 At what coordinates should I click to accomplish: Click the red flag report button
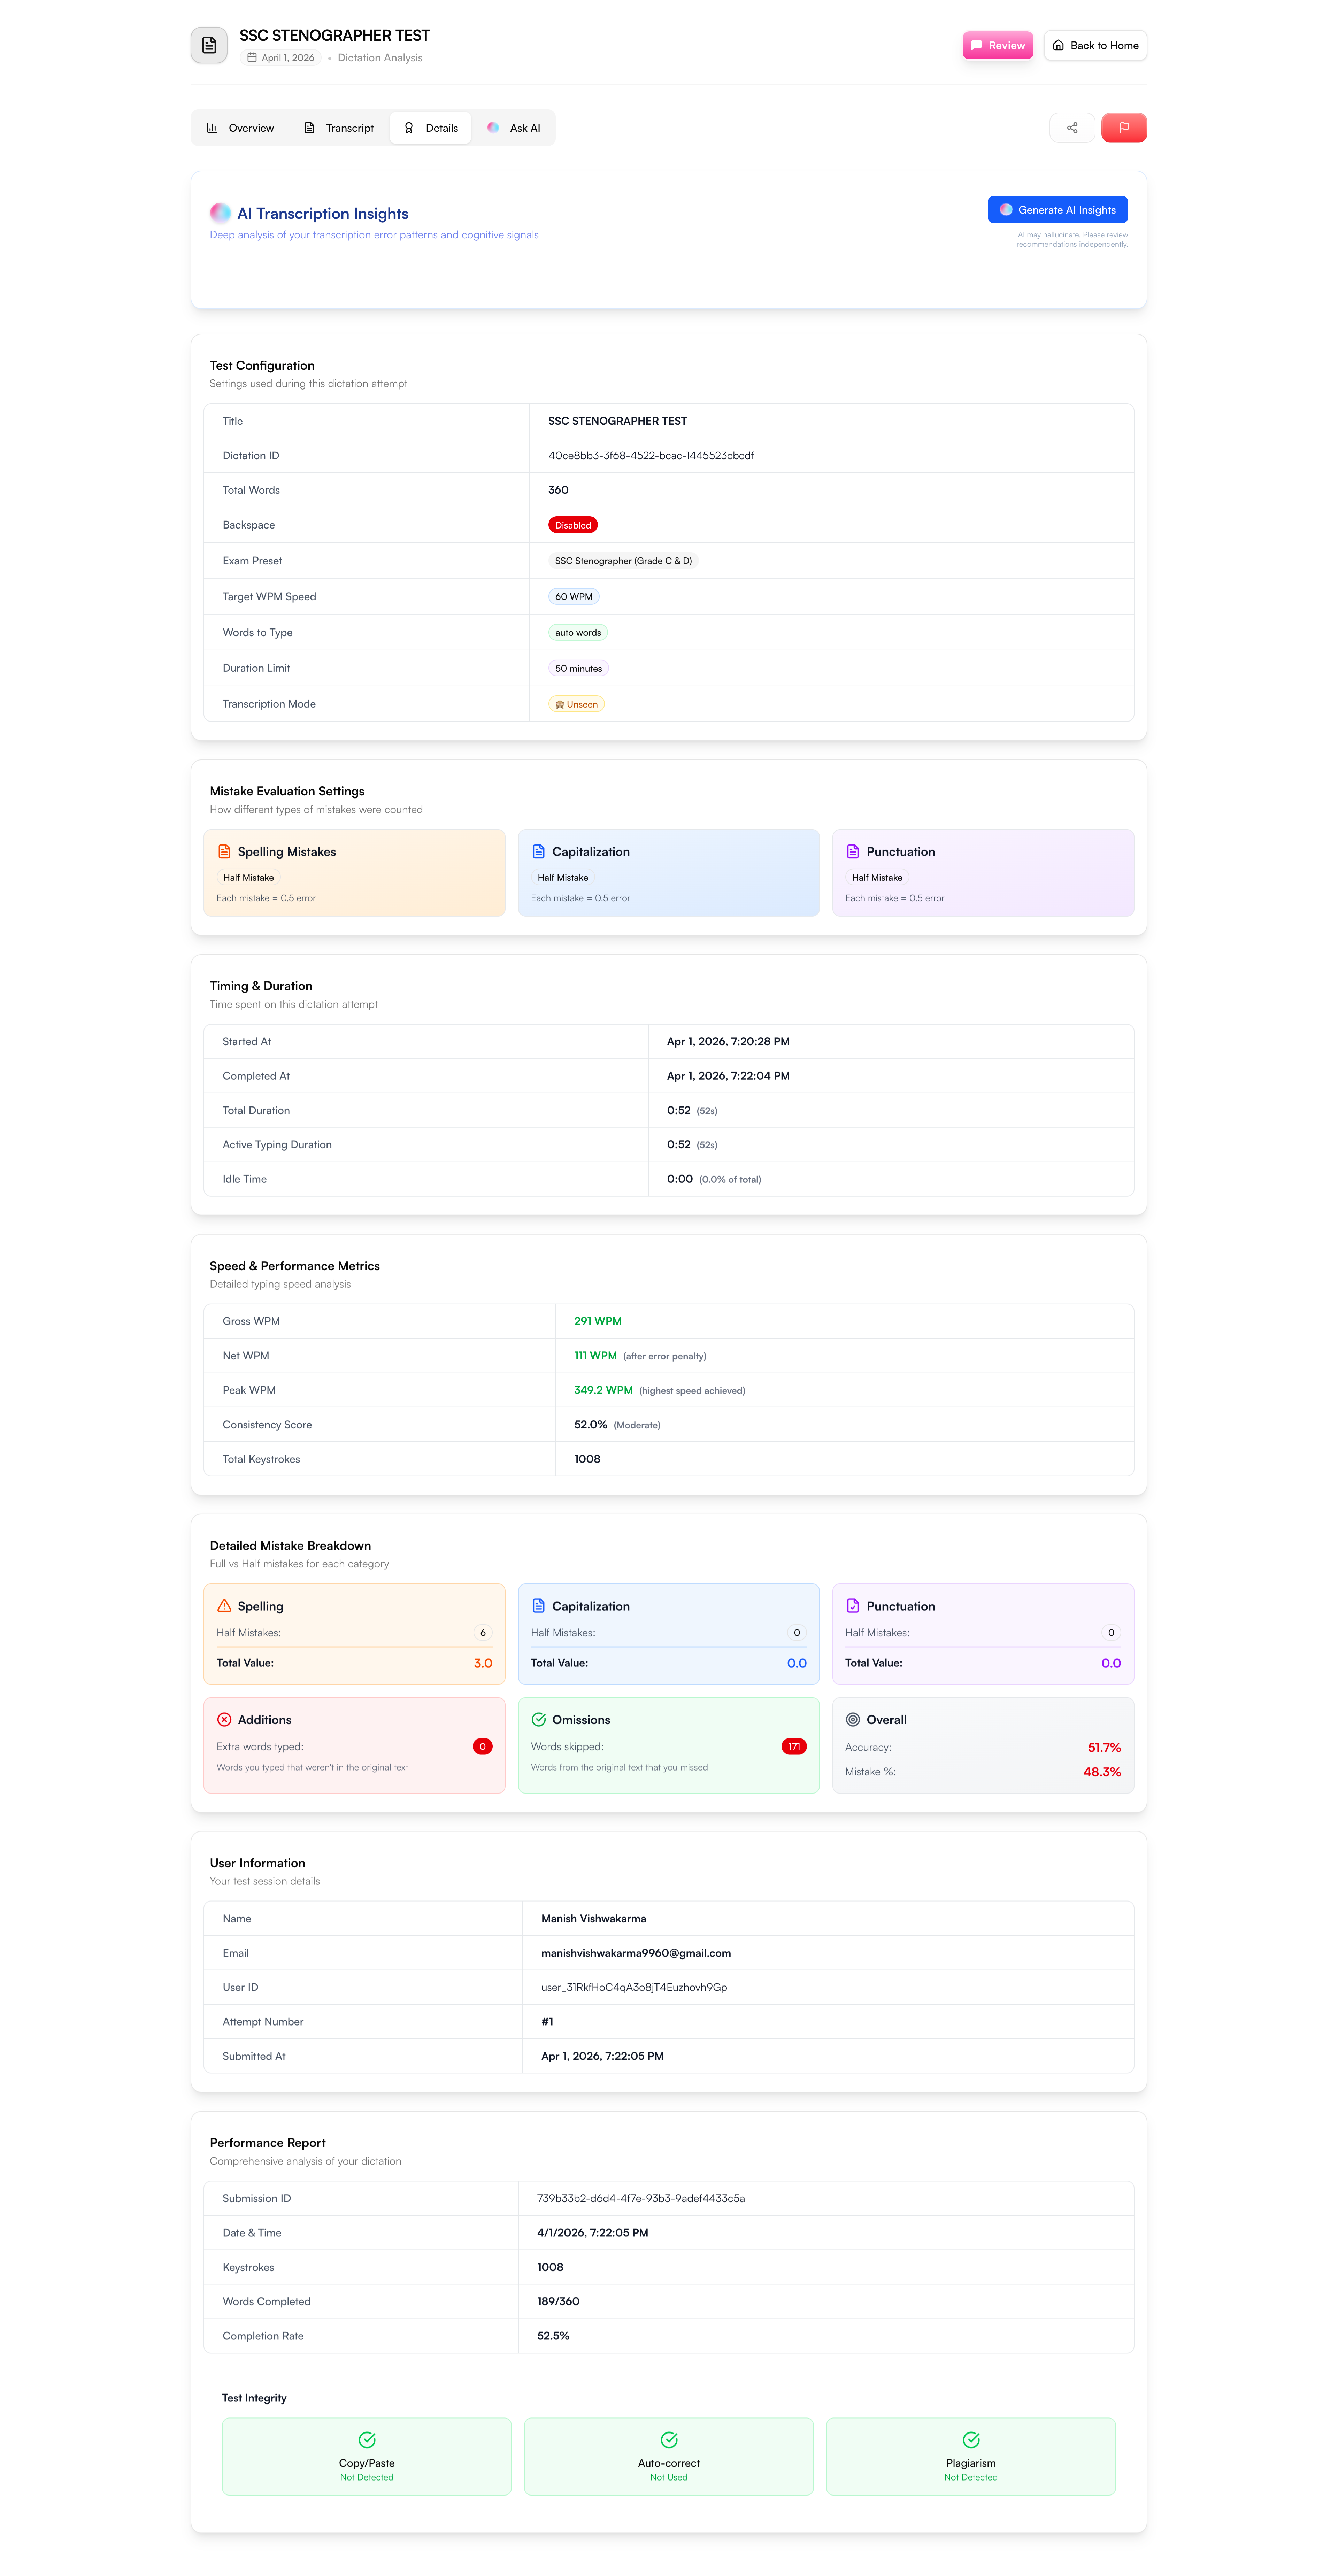tap(1124, 128)
